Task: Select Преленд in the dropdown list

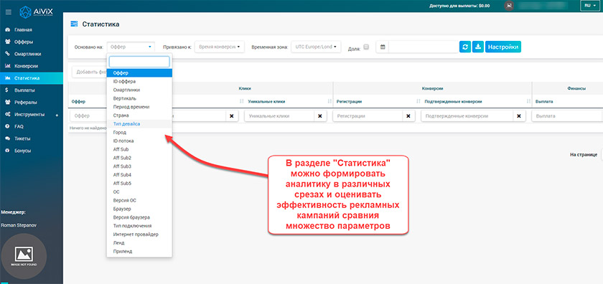Action: coord(139,251)
